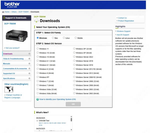This screenshot has width=150, height=133.
Task: Open Product Registration link
Action: [126, 21]
